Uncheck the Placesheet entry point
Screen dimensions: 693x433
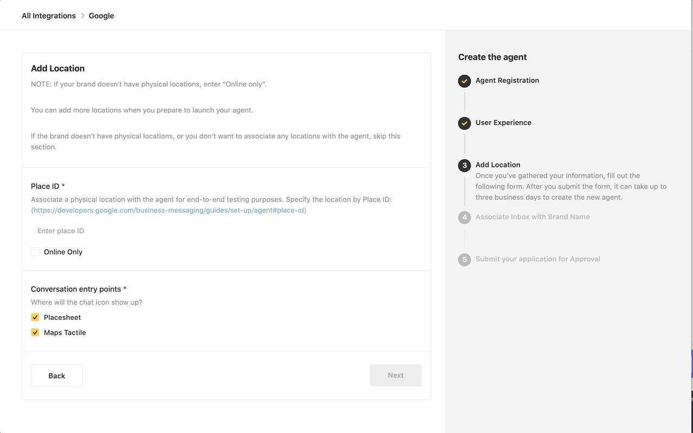35,317
